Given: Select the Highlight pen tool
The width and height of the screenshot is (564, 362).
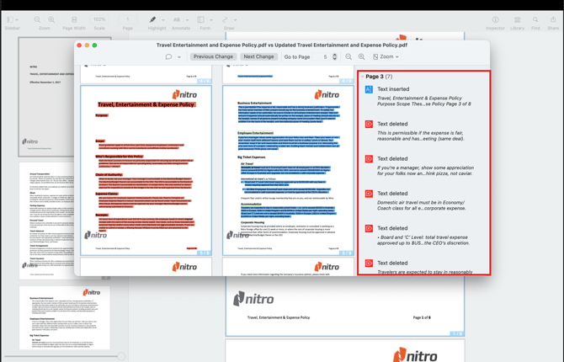Looking at the screenshot, I should 152,19.
